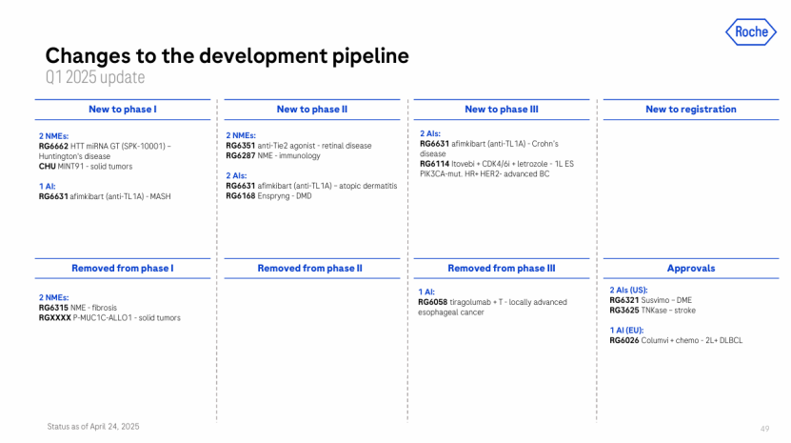The height and width of the screenshot is (443, 791).
Task: Select the slide title 'Changes to the development pipeline'
Action: point(227,55)
